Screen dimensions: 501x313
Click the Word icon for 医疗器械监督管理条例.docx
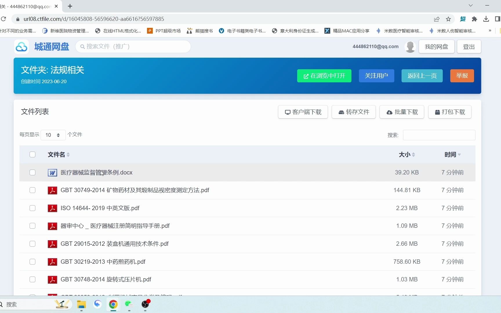(52, 173)
